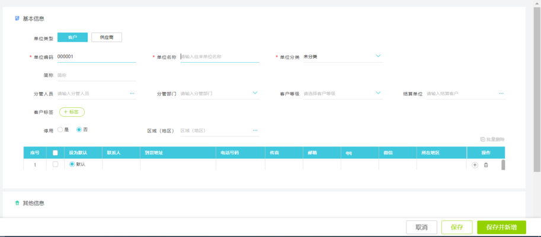Expand the 分管部门 dropdown

(255, 93)
